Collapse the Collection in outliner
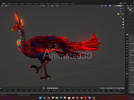 point(128,10)
